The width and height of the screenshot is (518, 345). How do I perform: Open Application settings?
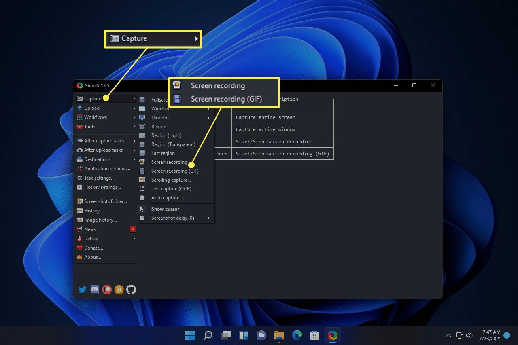(x=107, y=169)
